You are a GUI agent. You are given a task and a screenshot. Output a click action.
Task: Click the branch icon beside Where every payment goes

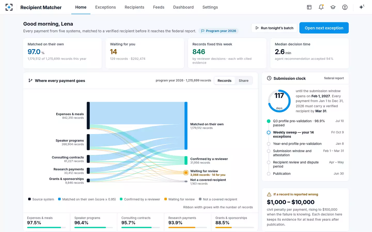(x=30, y=80)
